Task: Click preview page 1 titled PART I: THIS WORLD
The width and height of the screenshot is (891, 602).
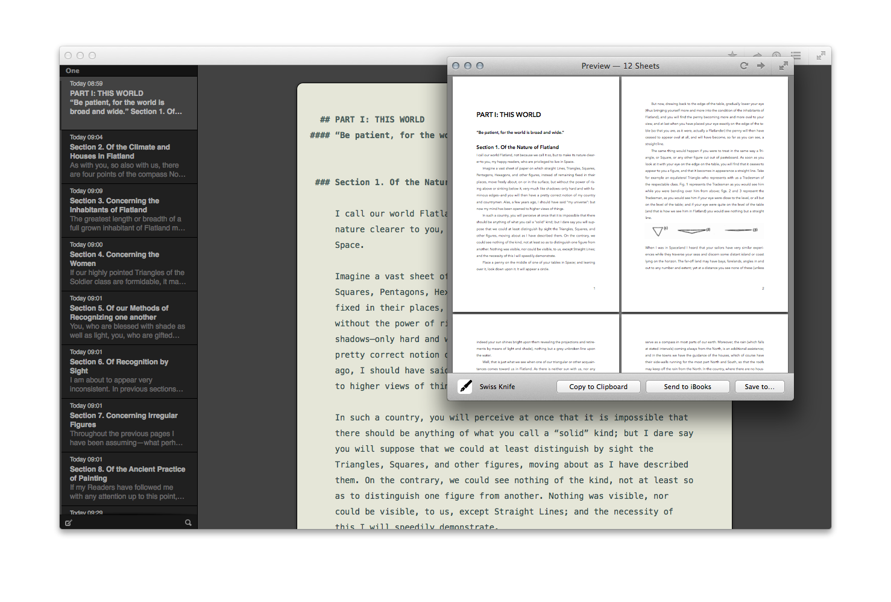Action: (536, 194)
